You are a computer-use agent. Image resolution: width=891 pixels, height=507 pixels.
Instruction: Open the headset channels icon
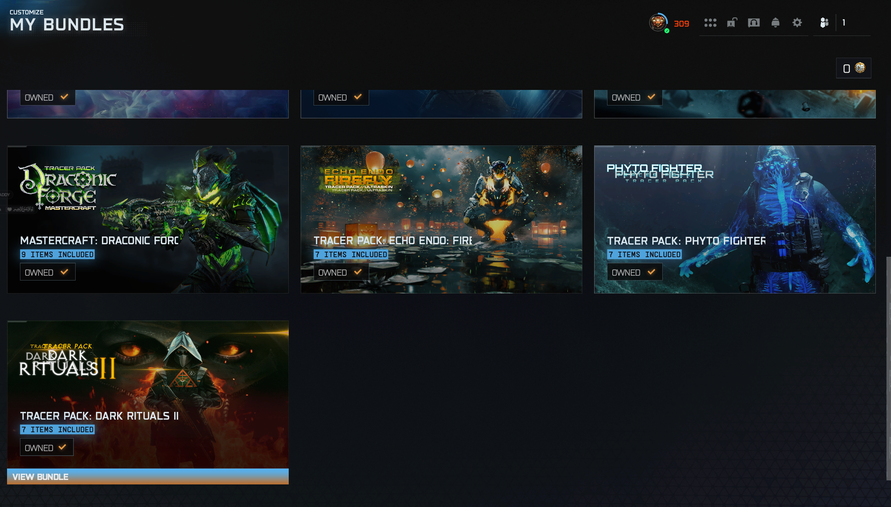pyautogui.click(x=753, y=23)
